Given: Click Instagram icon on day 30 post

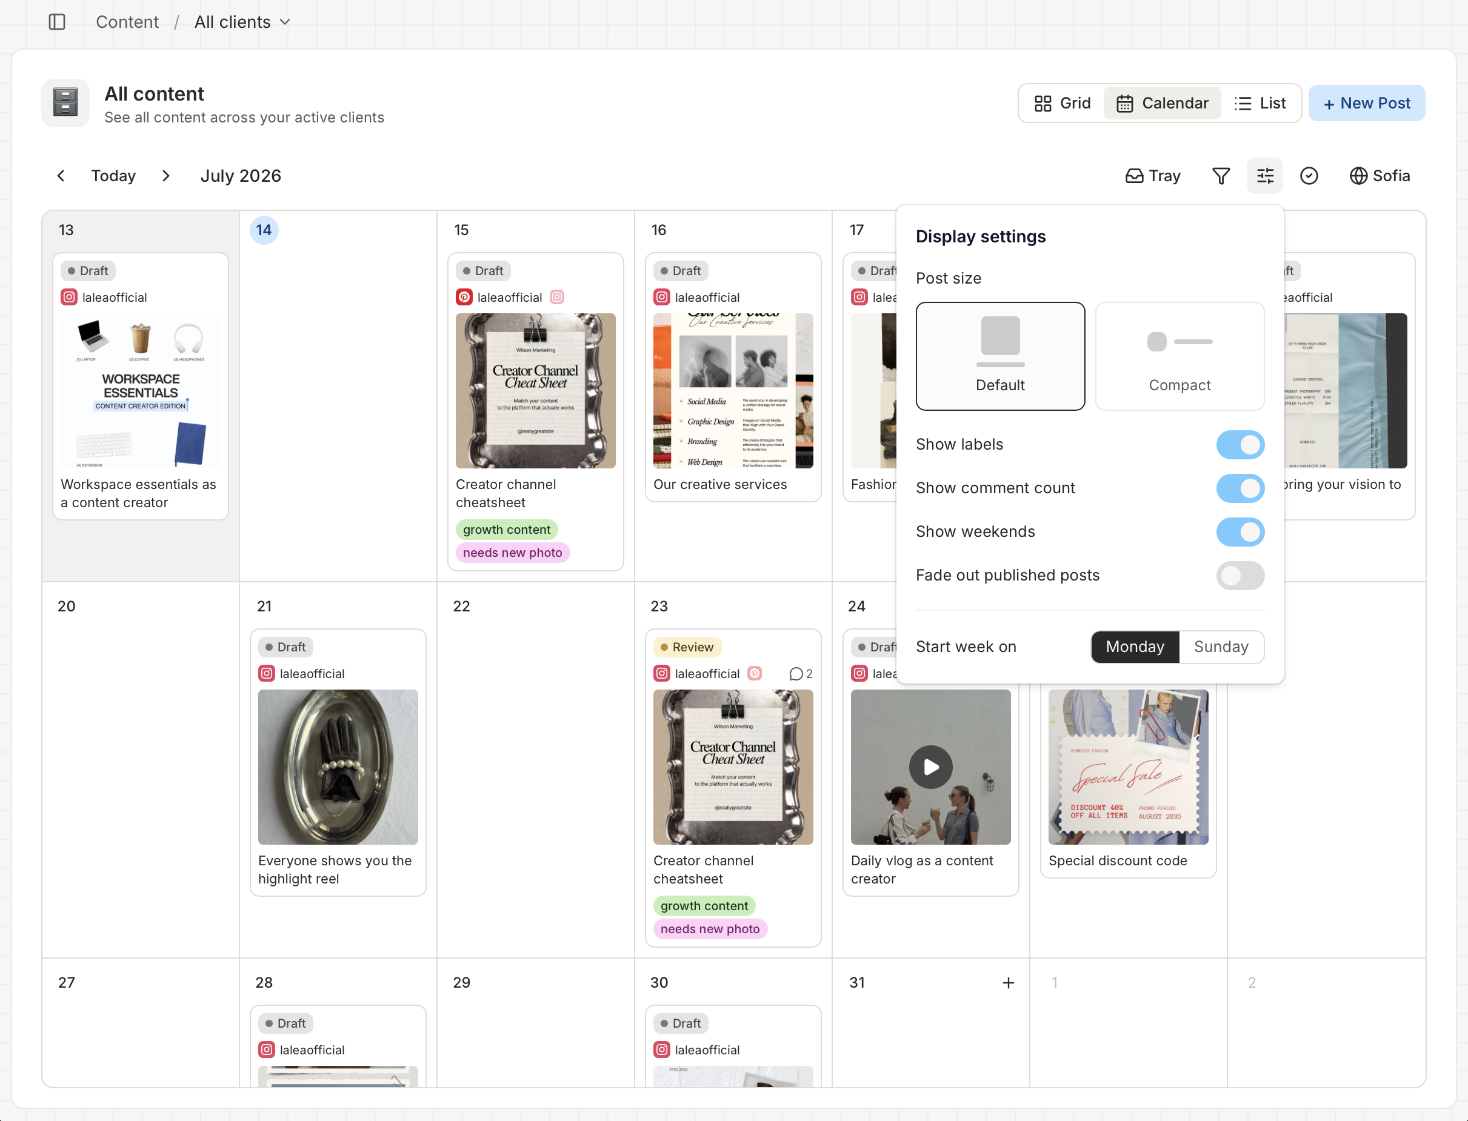Looking at the screenshot, I should pos(661,1050).
